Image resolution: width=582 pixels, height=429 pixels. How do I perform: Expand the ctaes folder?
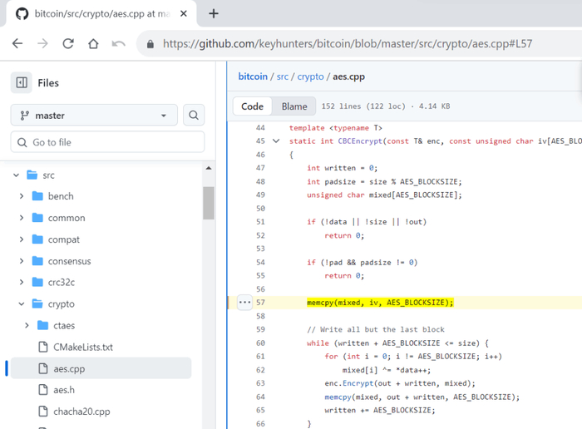click(x=28, y=325)
